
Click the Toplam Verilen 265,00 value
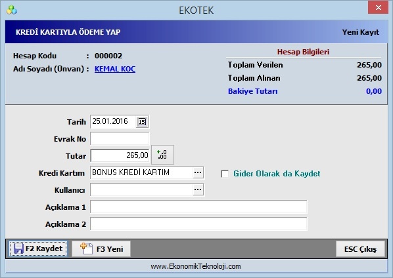click(x=369, y=65)
